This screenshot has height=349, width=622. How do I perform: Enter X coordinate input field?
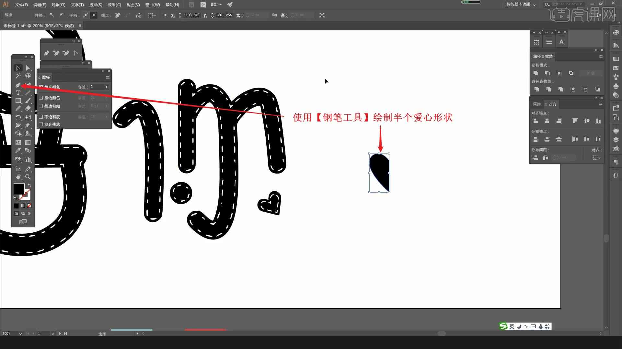[192, 15]
